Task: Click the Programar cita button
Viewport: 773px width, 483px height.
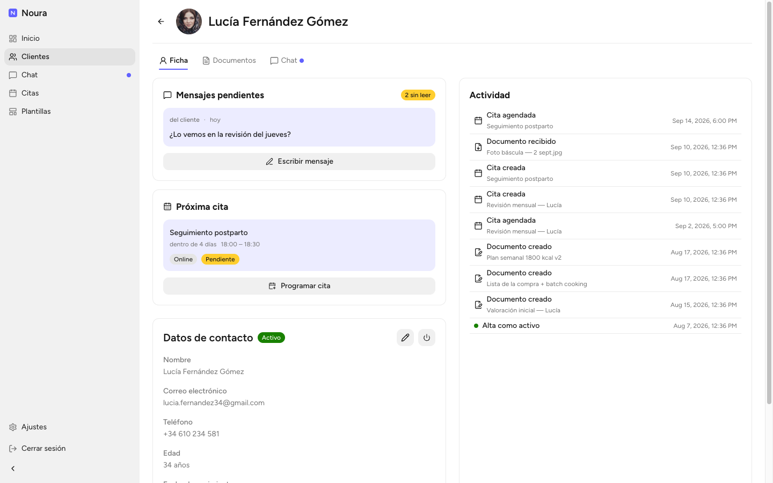Action: (x=299, y=286)
